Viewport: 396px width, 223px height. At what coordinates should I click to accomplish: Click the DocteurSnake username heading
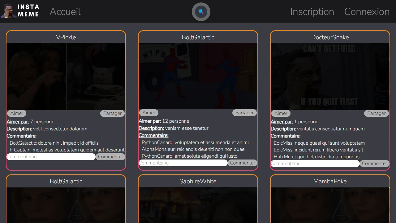tap(330, 37)
